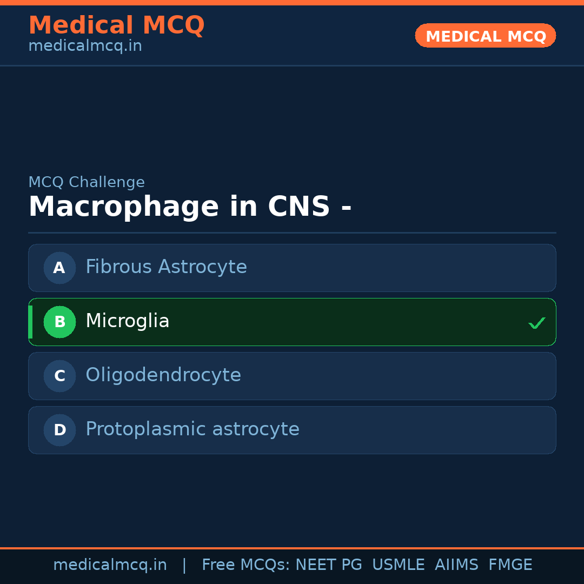Click the green checkmark on Microglia answer
This screenshot has width=584, height=584.
(537, 323)
